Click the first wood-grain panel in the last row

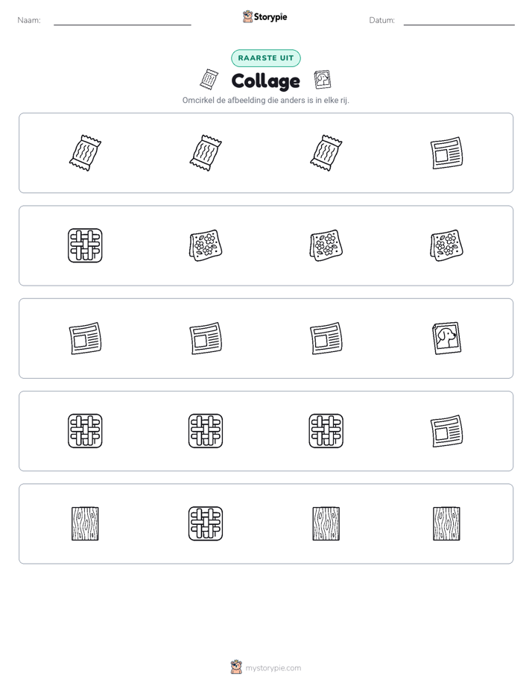[85, 523]
